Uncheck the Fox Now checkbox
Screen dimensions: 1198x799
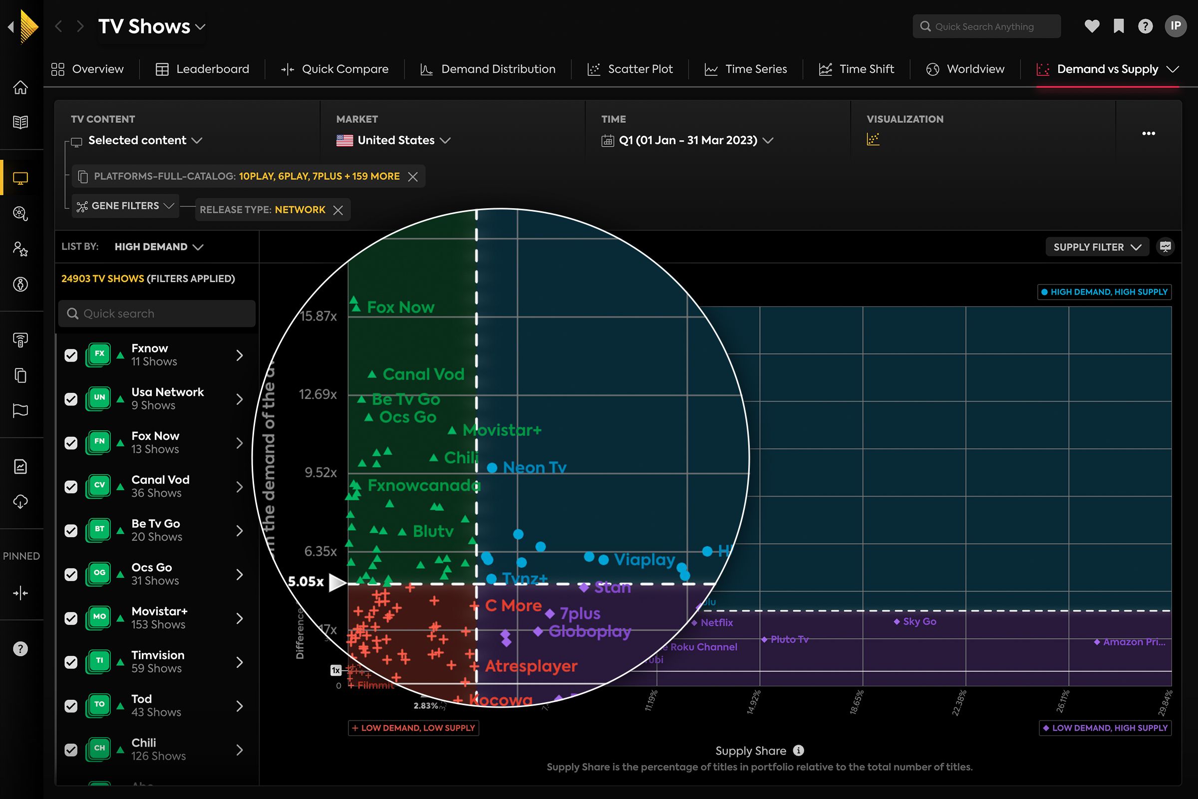click(71, 443)
